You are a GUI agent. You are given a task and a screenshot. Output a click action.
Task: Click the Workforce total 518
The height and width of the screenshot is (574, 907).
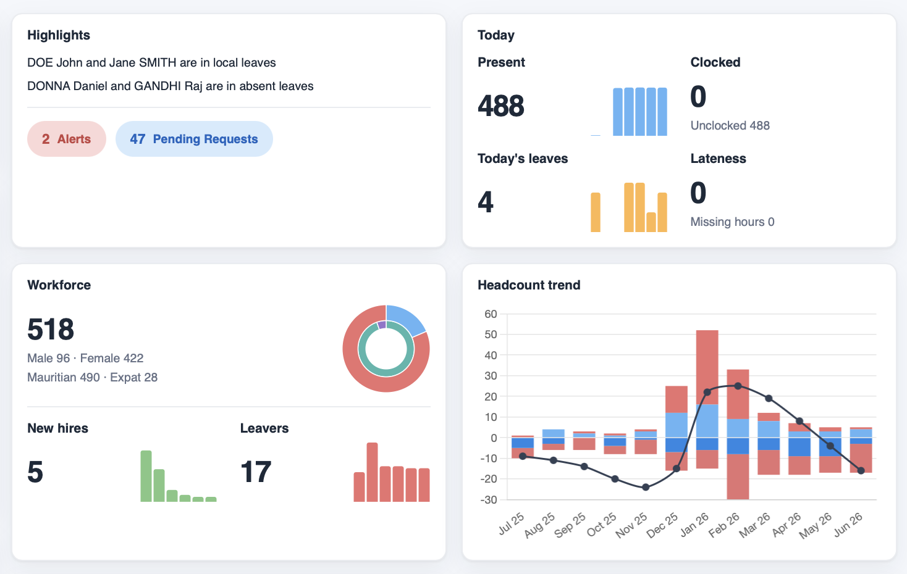51,330
